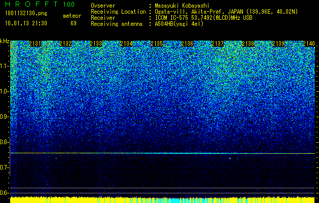
Task: Click the 1.1 frequency axis label
Action: point(4,66)
